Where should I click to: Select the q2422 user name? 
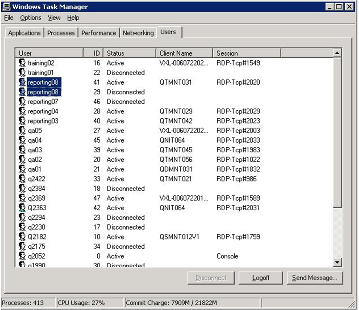[36, 179]
